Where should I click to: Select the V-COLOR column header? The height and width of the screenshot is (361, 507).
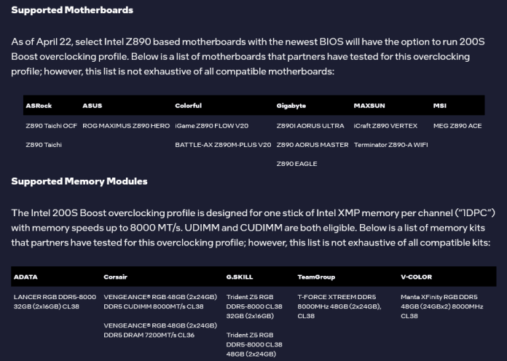[416, 277]
